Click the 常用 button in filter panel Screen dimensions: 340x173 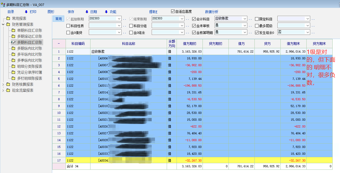point(58,19)
